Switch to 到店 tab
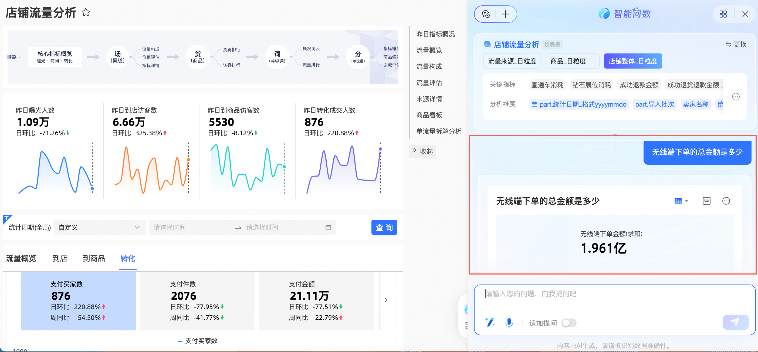Image resolution: width=758 pixels, height=352 pixels. pyautogui.click(x=60, y=258)
